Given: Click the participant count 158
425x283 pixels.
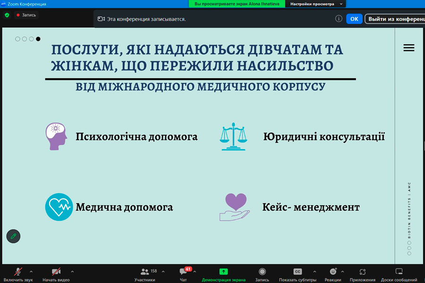Looking at the screenshot, I should [153, 271].
